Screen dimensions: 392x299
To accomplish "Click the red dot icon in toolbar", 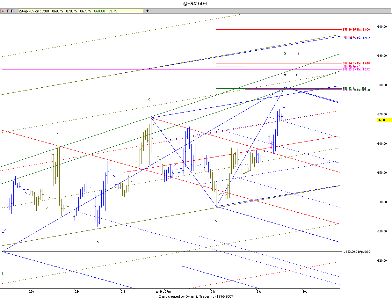I will [x=3, y=11].
